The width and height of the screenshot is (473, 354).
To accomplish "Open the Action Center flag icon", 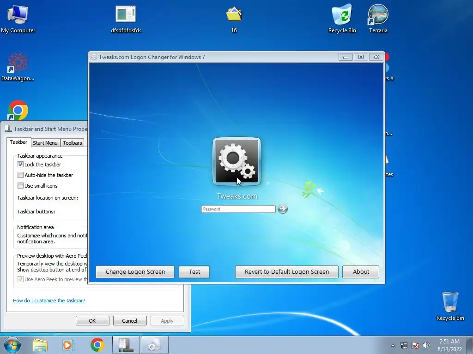I will point(415,345).
